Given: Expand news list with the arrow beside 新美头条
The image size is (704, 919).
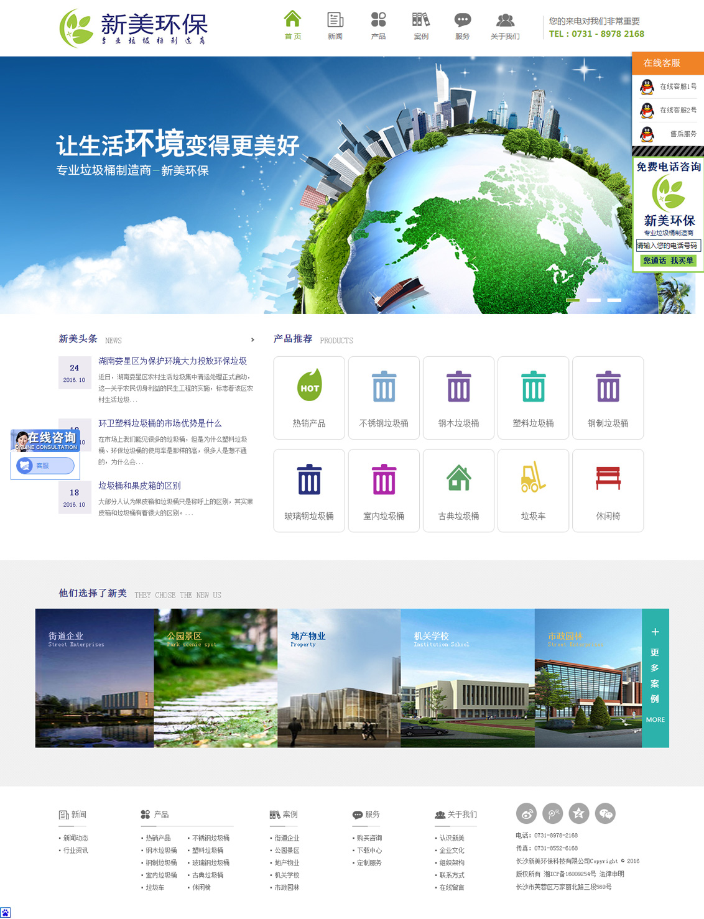Looking at the screenshot, I should tap(252, 339).
